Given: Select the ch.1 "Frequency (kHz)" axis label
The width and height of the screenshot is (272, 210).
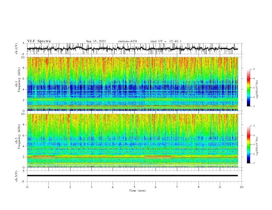Looking at the screenshot, I should (19, 80).
